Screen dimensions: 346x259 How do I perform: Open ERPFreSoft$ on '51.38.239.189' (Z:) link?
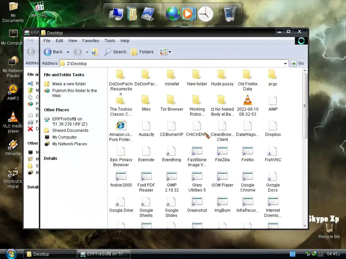70,121
